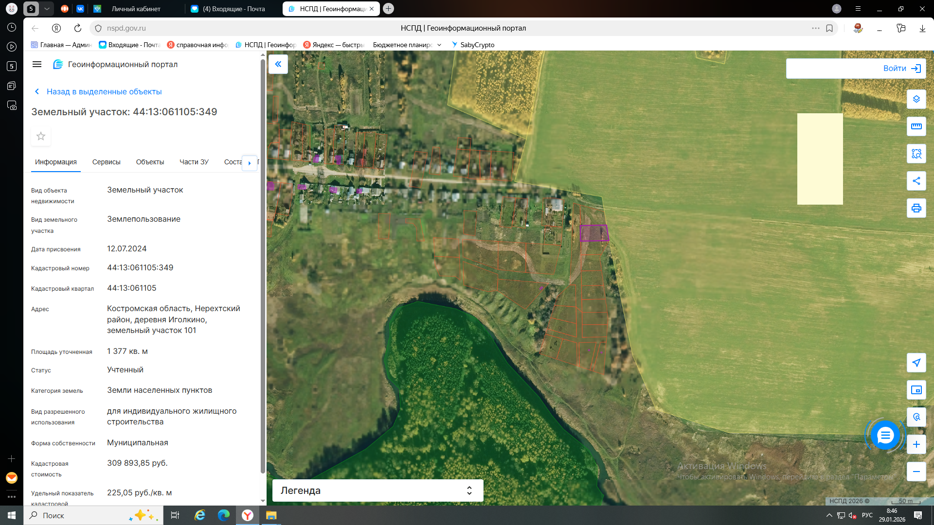Viewport: 934px width, 525px height.
Task: Click the purple highlighted land plot on map
Action: point(593,233)
